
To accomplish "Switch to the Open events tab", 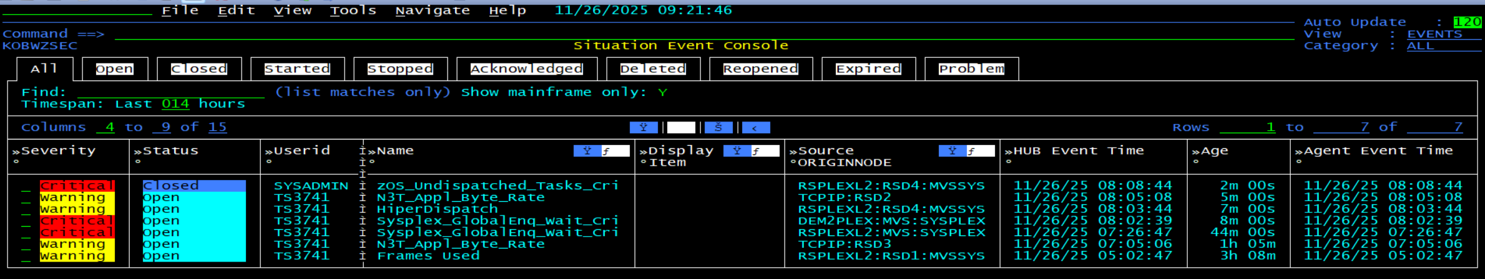I will click(115, 69).
